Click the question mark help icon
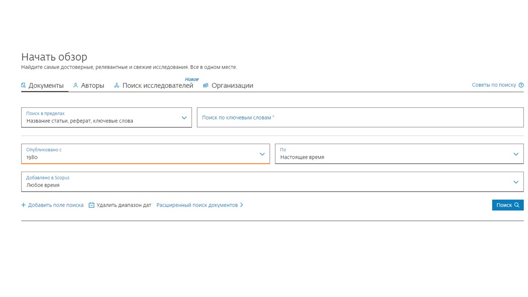Viewport: 528px width, 297px height. pos(521,85)
